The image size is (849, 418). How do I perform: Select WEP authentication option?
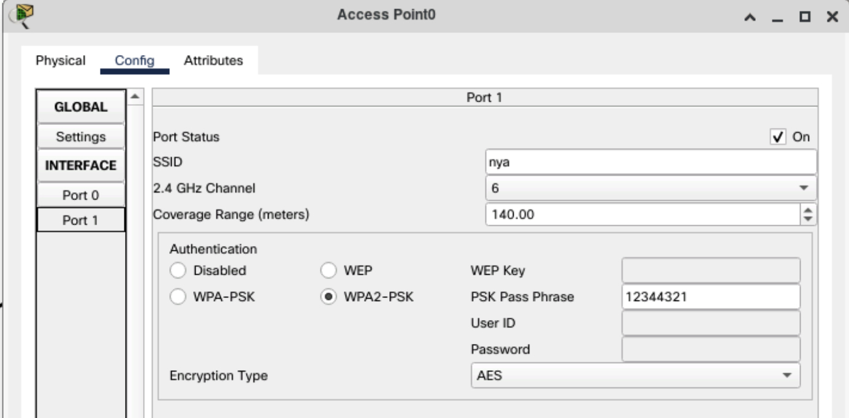point(329,270)
